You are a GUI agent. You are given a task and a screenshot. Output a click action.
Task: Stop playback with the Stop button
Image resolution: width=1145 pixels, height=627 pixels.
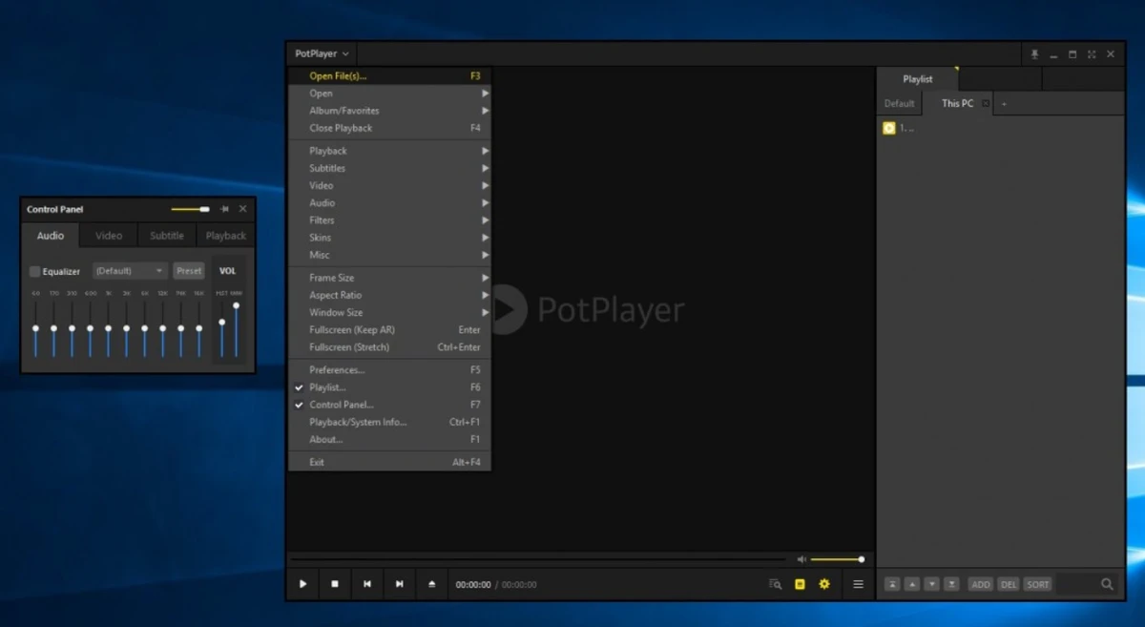[x=335, y=584]
